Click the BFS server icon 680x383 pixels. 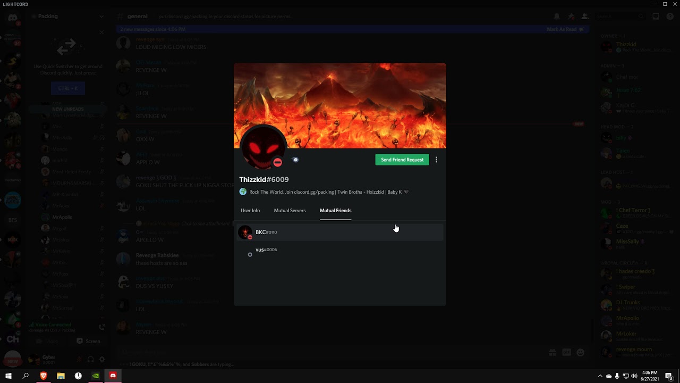(13, 220)
